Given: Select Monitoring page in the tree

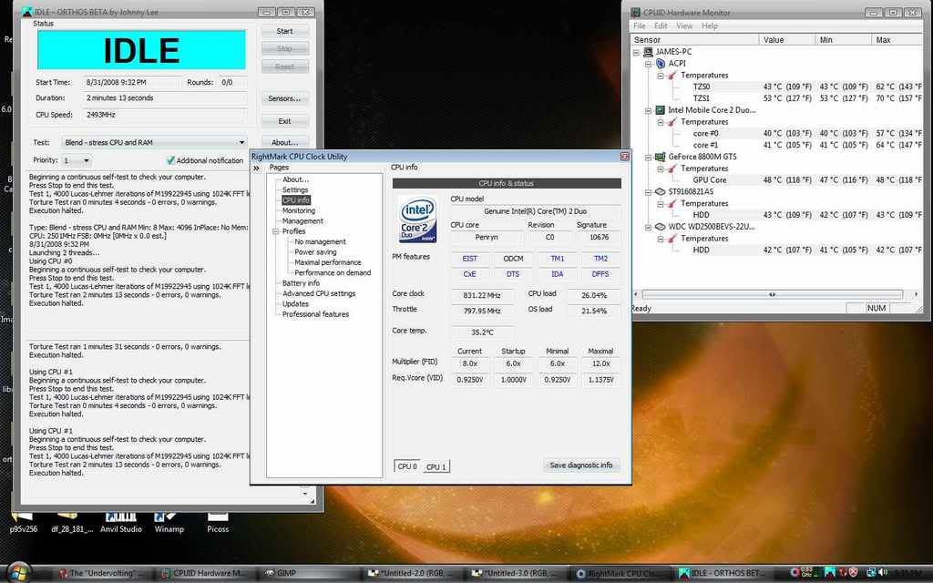Looking at the screenshot, I should [x=298, y=210].
